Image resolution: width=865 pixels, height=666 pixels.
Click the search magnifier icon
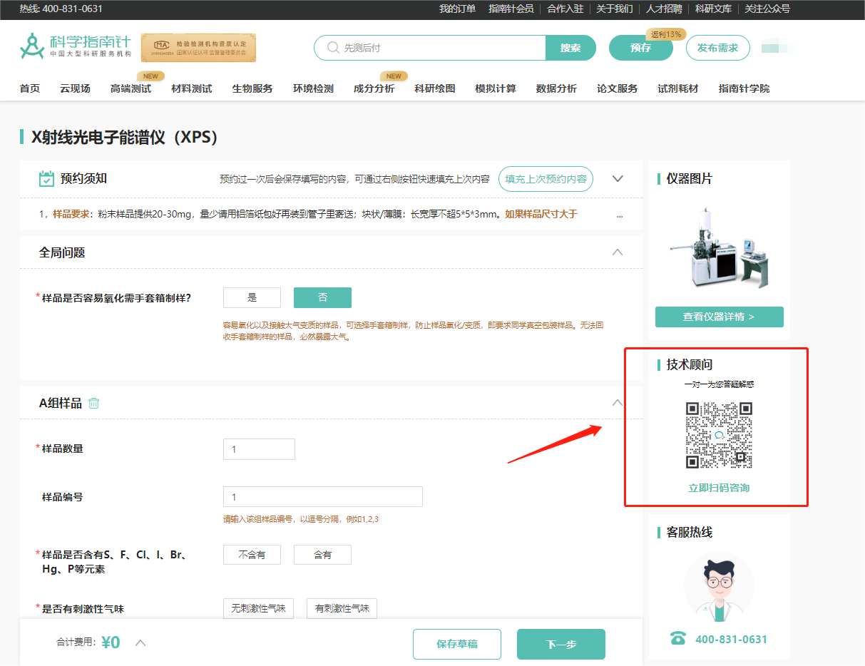(332, 47)
